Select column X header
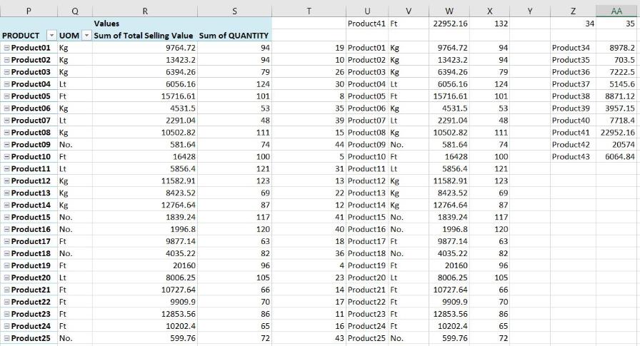This screenshot has height=346, width=640. click(x=490, y=11)
